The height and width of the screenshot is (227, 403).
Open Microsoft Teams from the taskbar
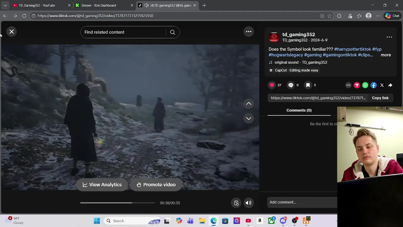point(190,221)
